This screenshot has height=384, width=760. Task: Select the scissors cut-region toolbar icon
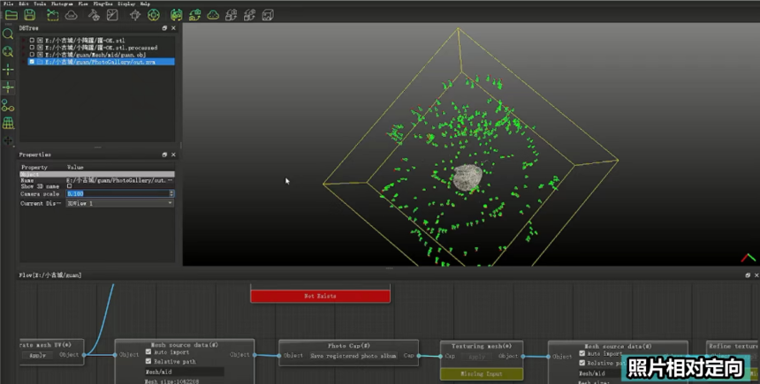[x=52, y=15]
